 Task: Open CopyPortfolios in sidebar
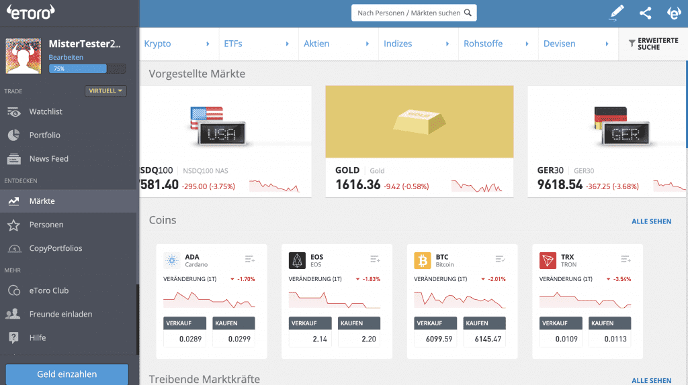(x=55, y=248)
